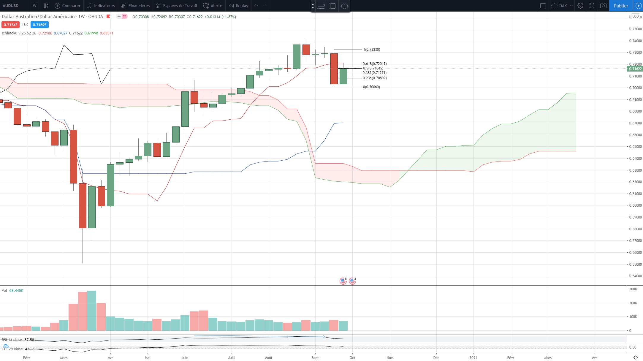This screenshot has height=361, width=643.
Task: Select the ellipse shape drawing tool
Action: tap(344, 6)
